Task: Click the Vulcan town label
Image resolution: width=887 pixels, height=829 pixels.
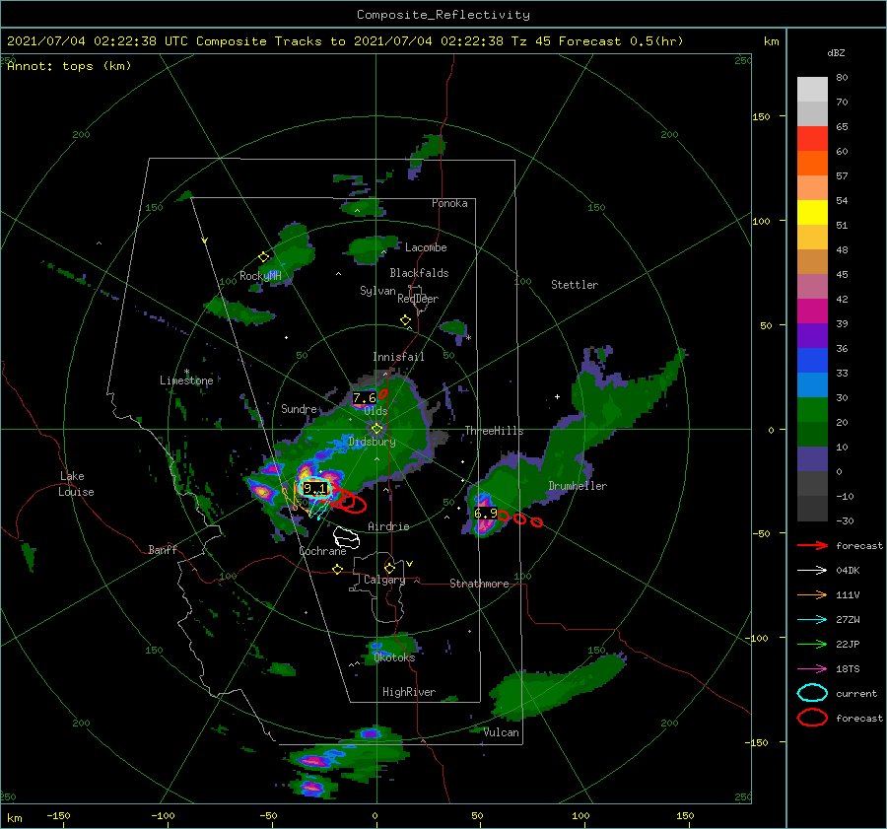Action: pyautogui.click(x=502, y=732)
